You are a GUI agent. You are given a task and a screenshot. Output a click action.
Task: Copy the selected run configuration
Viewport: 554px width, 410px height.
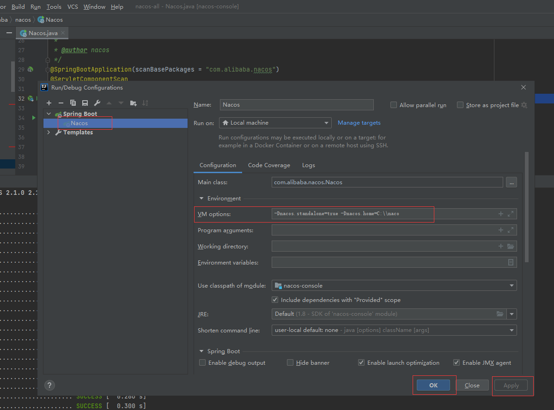(73, 103)
